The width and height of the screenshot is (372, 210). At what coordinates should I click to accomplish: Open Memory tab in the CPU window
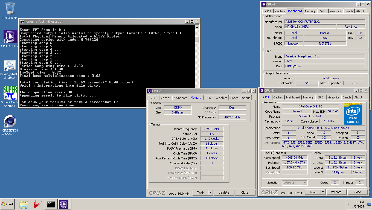(x=308, y=97)
